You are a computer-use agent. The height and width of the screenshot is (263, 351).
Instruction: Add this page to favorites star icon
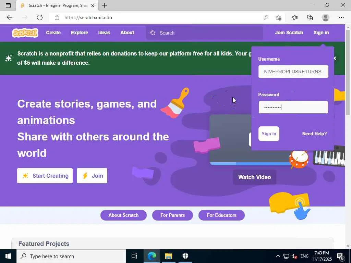pos(278,17)
